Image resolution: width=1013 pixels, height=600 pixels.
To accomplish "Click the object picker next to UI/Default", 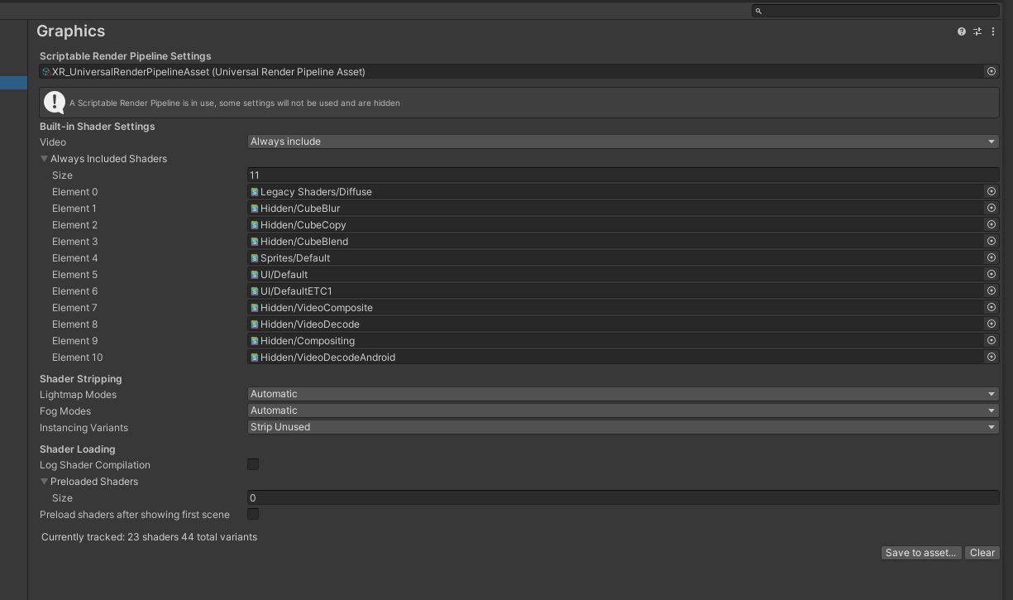I will [x=991, y=274].
